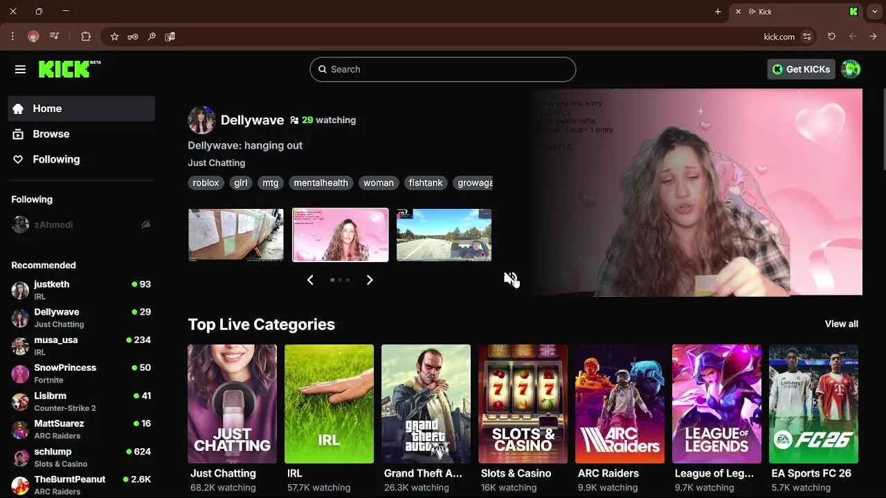The image size is (886, 498).
Task: Click Dellywave's avatar in featured stream
Action: 201,120
